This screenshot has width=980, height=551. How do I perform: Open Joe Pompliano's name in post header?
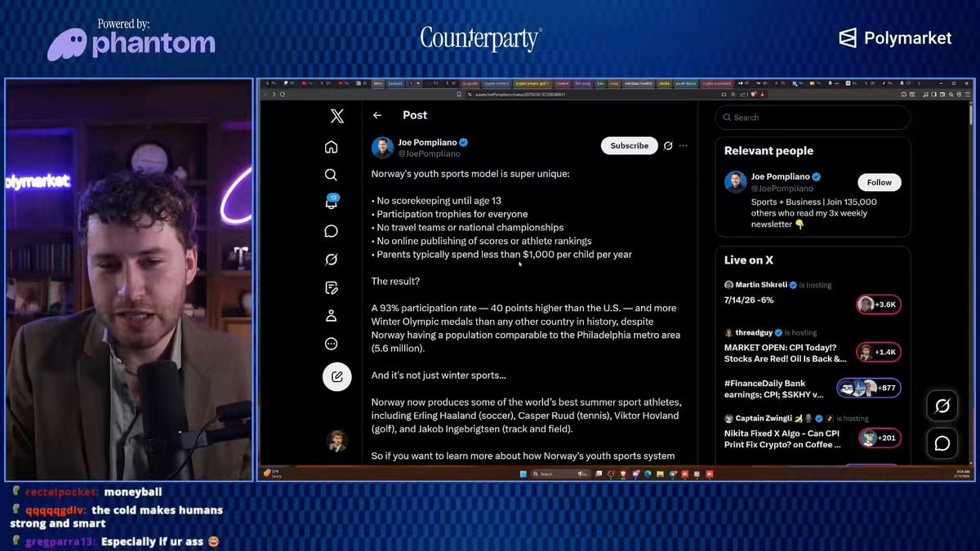click(x=428, y=142)
